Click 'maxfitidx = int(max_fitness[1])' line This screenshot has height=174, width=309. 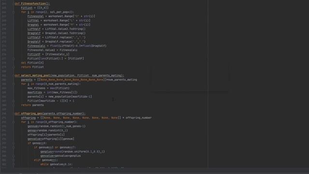click(53, 92)
